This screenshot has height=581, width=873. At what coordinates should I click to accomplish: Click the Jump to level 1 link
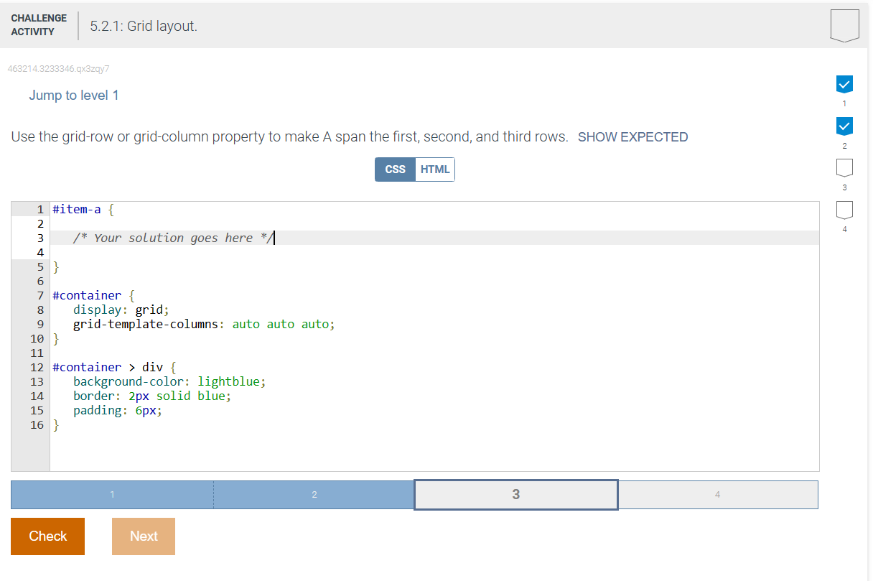74,95
